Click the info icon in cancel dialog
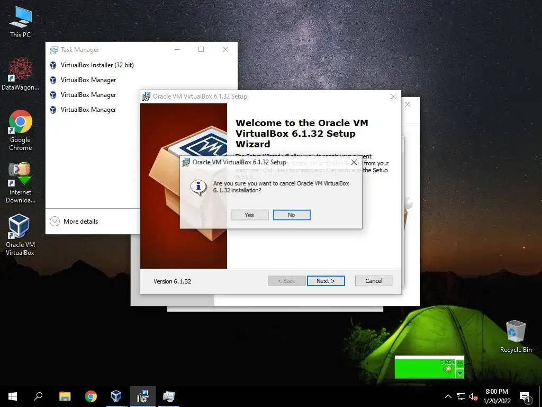542x407 pixels. tap(198, 187)
